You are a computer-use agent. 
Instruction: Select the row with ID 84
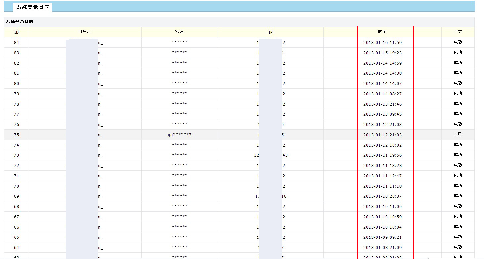coord(16,42)
